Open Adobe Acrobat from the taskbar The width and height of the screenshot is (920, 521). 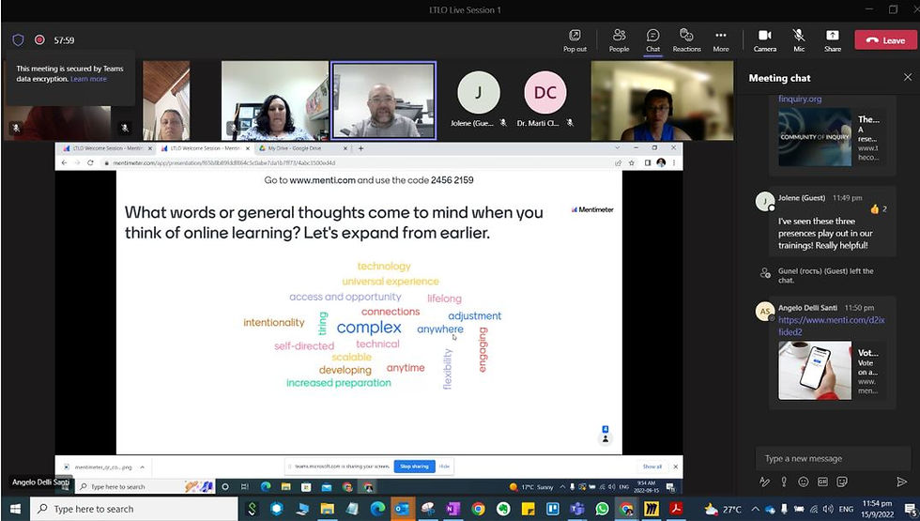(x=676, y=509)
